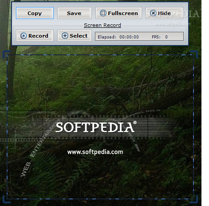Grab the top-left selection corner handle
The image size is (209, 206).
(x=6, y=54)
